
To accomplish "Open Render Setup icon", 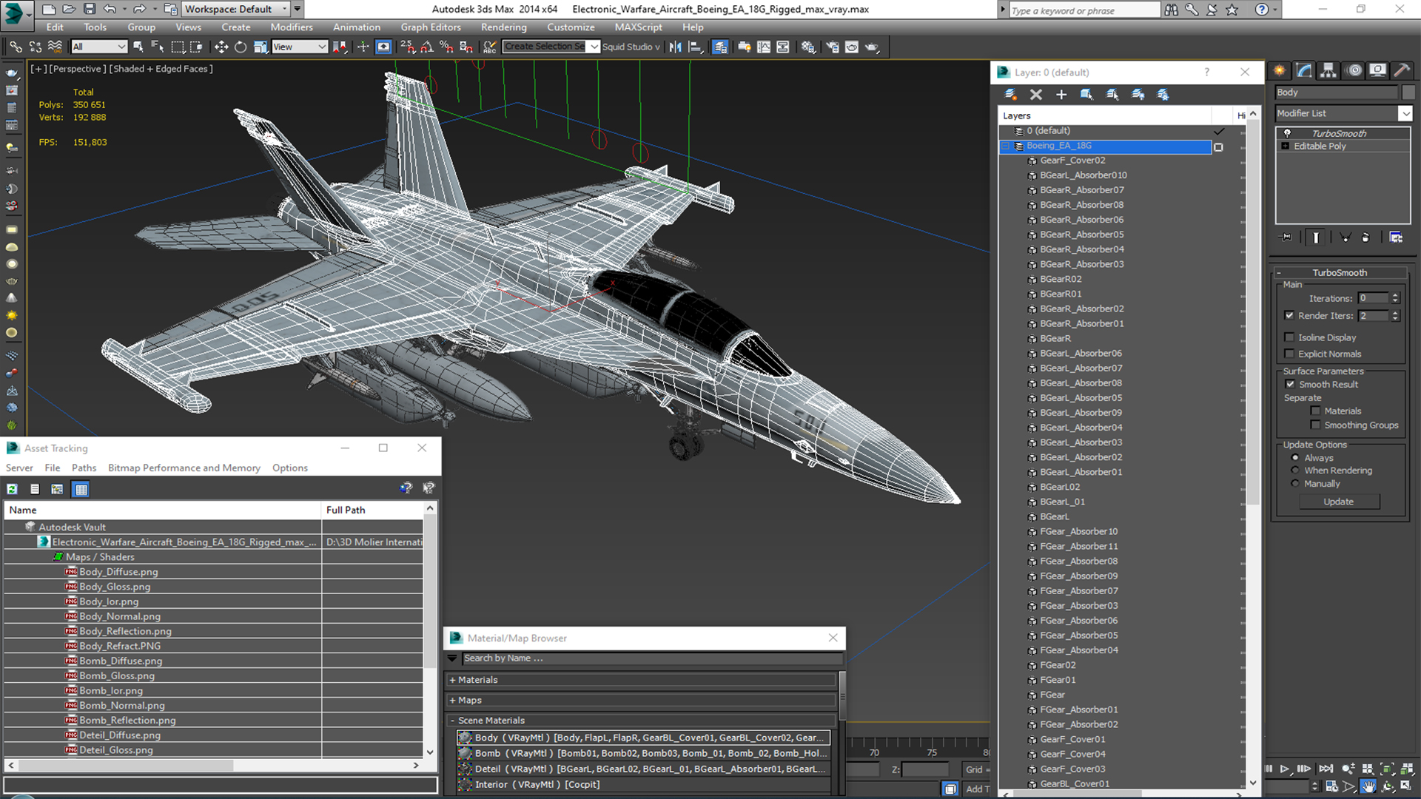I will [x=833, y=47].
